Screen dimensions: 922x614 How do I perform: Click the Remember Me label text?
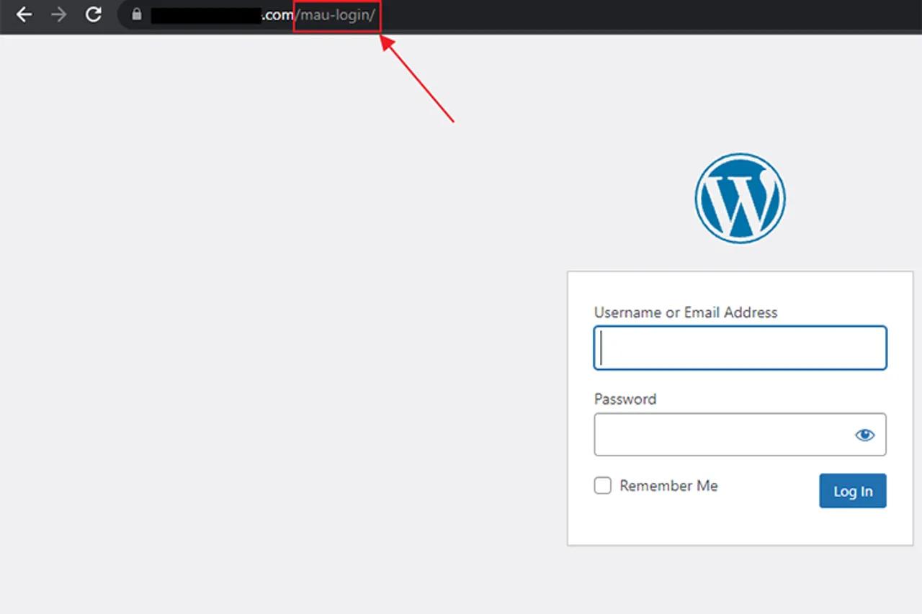pos(668,486)
